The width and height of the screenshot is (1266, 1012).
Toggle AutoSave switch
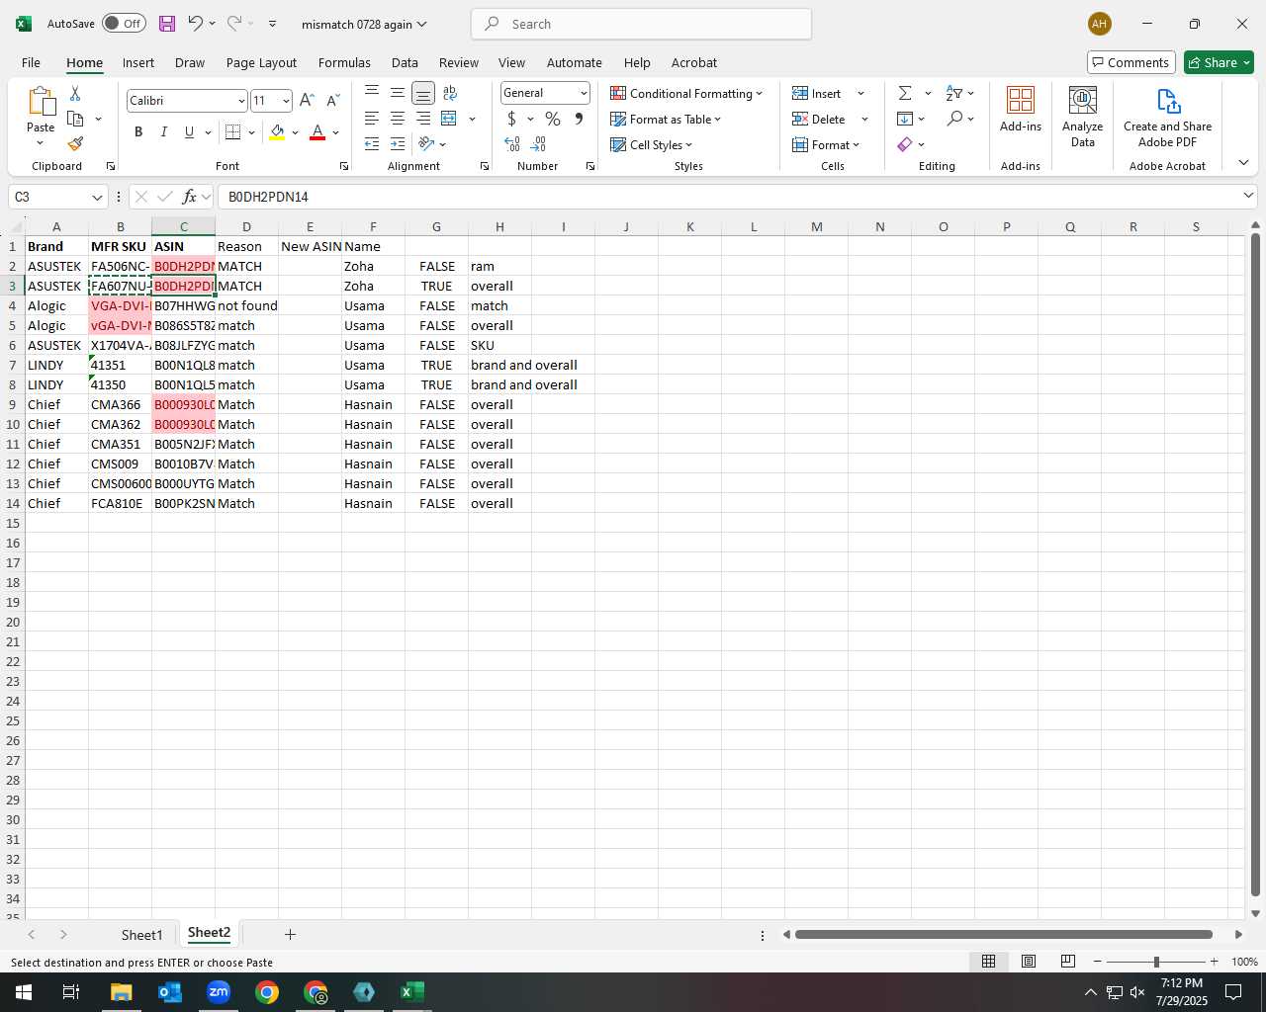coord(124,24)
